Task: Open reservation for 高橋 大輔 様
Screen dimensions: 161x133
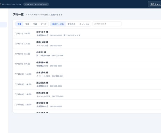Action: pyautogui.click(x=42, y=42)
